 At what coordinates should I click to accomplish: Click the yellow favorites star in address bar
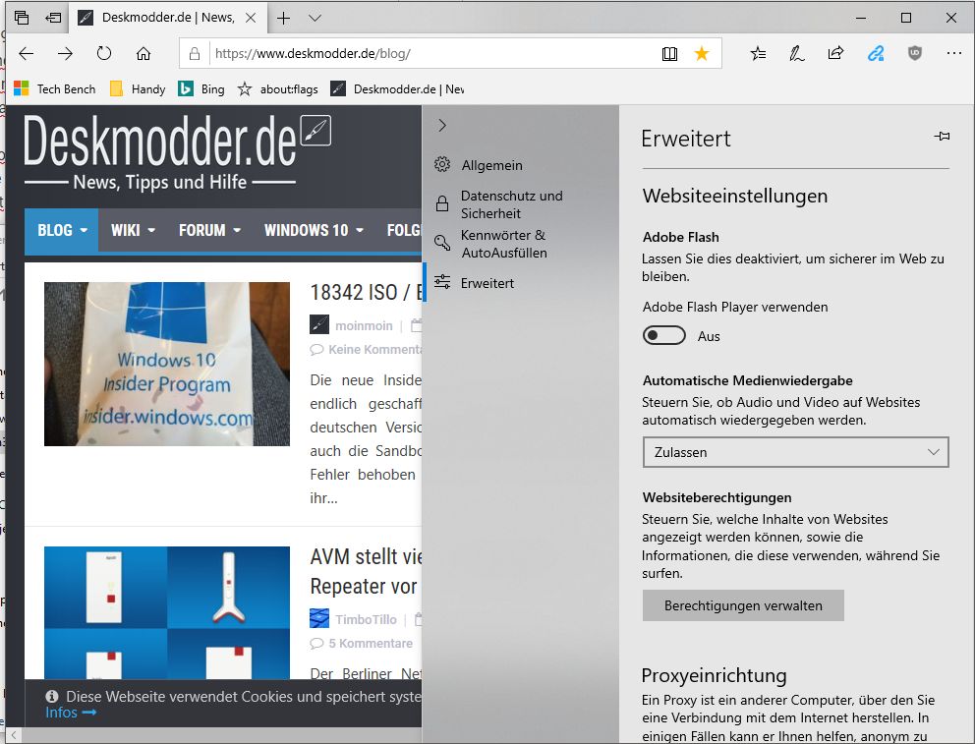point(702,53)
